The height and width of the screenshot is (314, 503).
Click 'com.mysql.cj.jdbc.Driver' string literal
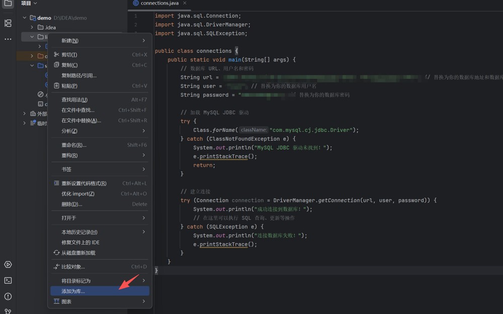[x=311, y=130]
